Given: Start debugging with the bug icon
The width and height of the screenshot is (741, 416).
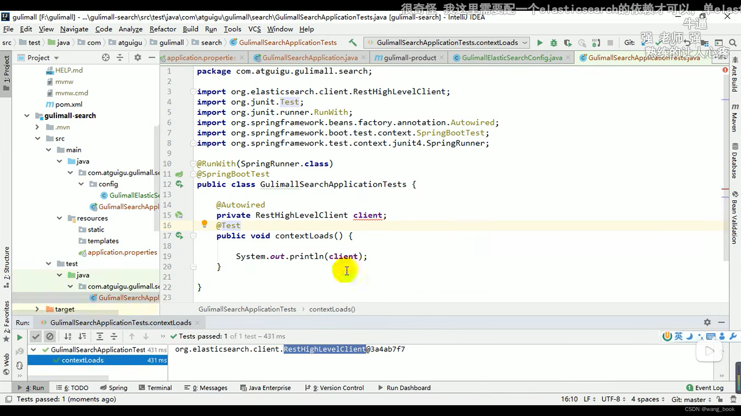Looking at the screenshot, I should pos(554,43).
